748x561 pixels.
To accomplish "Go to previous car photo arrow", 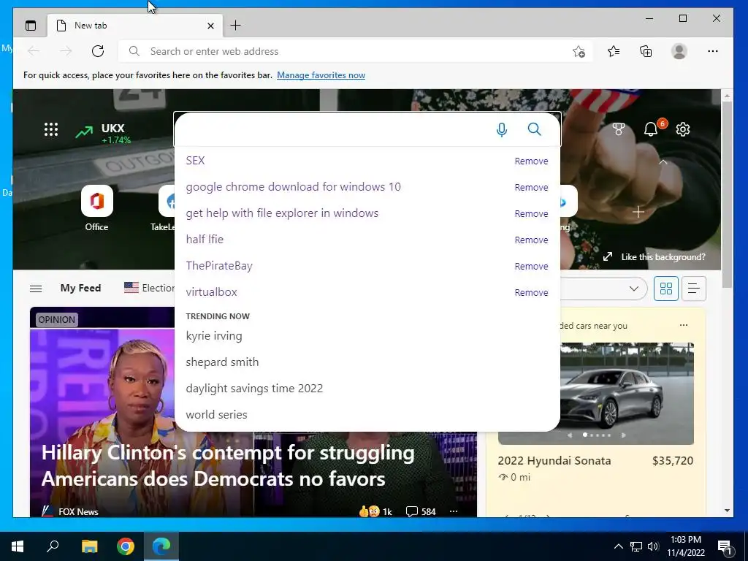I will pos(570,435).
